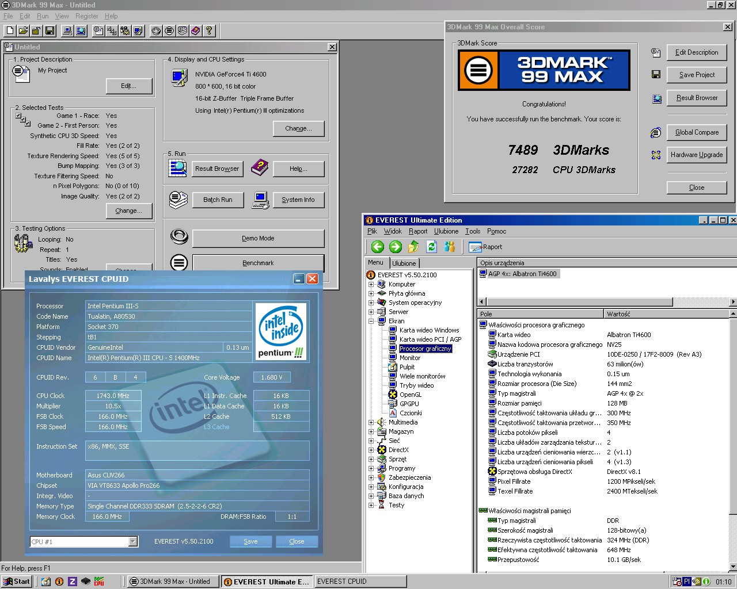Click the refresh icon in EVEREST toolbar

tap(431, 247)
